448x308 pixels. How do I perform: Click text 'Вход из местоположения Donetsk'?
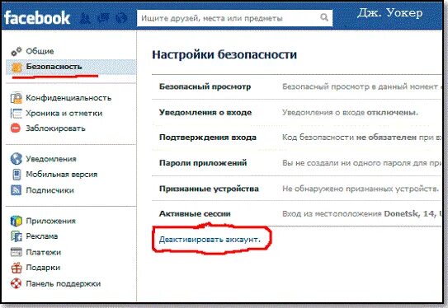click(x=351, y=213)
